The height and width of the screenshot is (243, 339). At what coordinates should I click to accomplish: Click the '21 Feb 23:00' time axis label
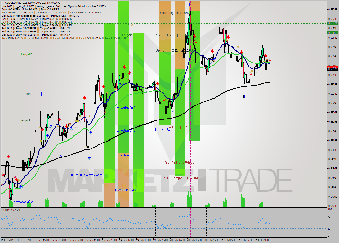(x=262, y=240)
